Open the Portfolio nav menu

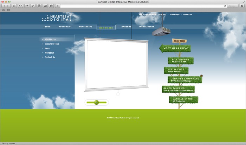point(65,27)
